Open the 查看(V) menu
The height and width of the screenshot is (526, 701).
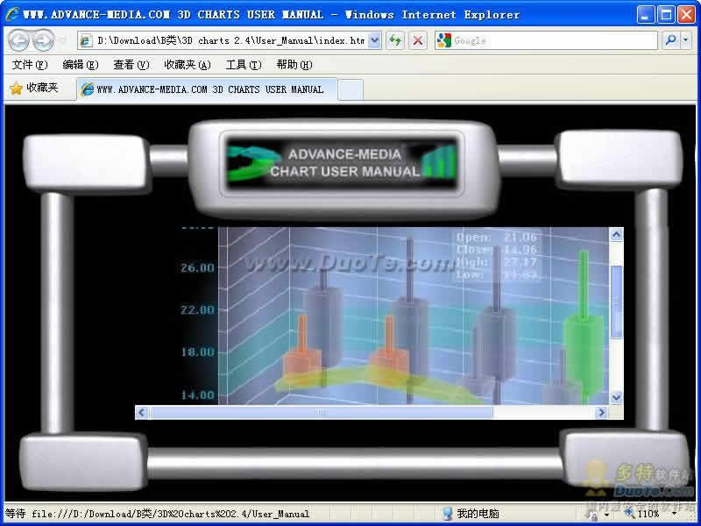click(x=131, y=65)
